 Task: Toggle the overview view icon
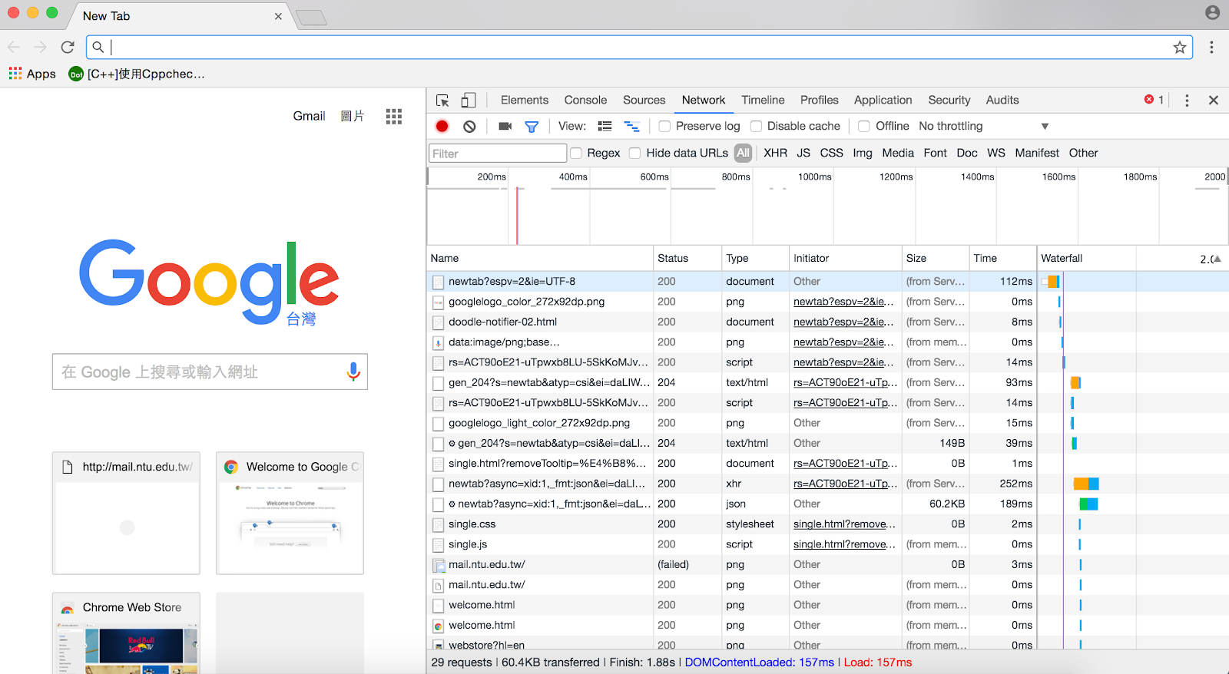[631, 127]
